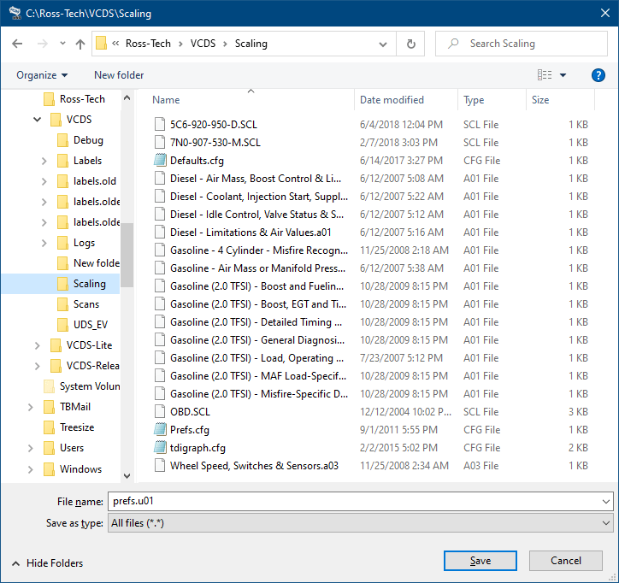Click the address bar folder icon
Screen dimensions: 619x583
click(x=102, y=44)
